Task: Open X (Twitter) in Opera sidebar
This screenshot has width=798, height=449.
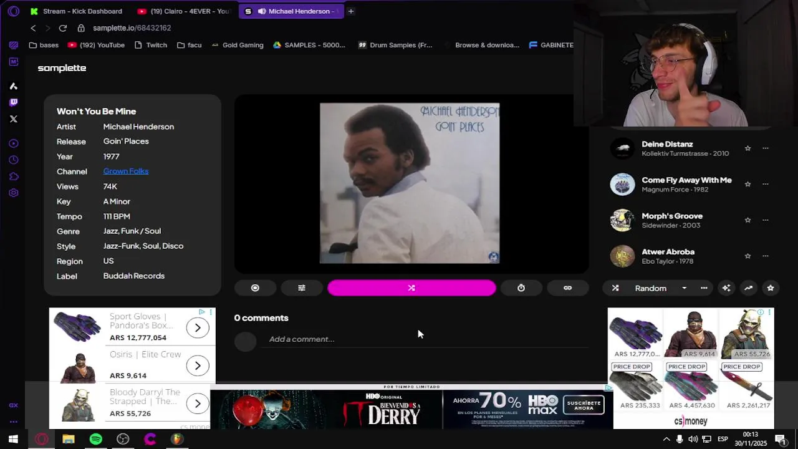Action: pyautogui.click(x=14, y=118)
